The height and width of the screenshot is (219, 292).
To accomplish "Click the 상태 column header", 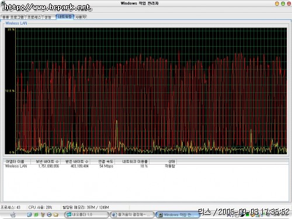I will click(x=163, y=162).
